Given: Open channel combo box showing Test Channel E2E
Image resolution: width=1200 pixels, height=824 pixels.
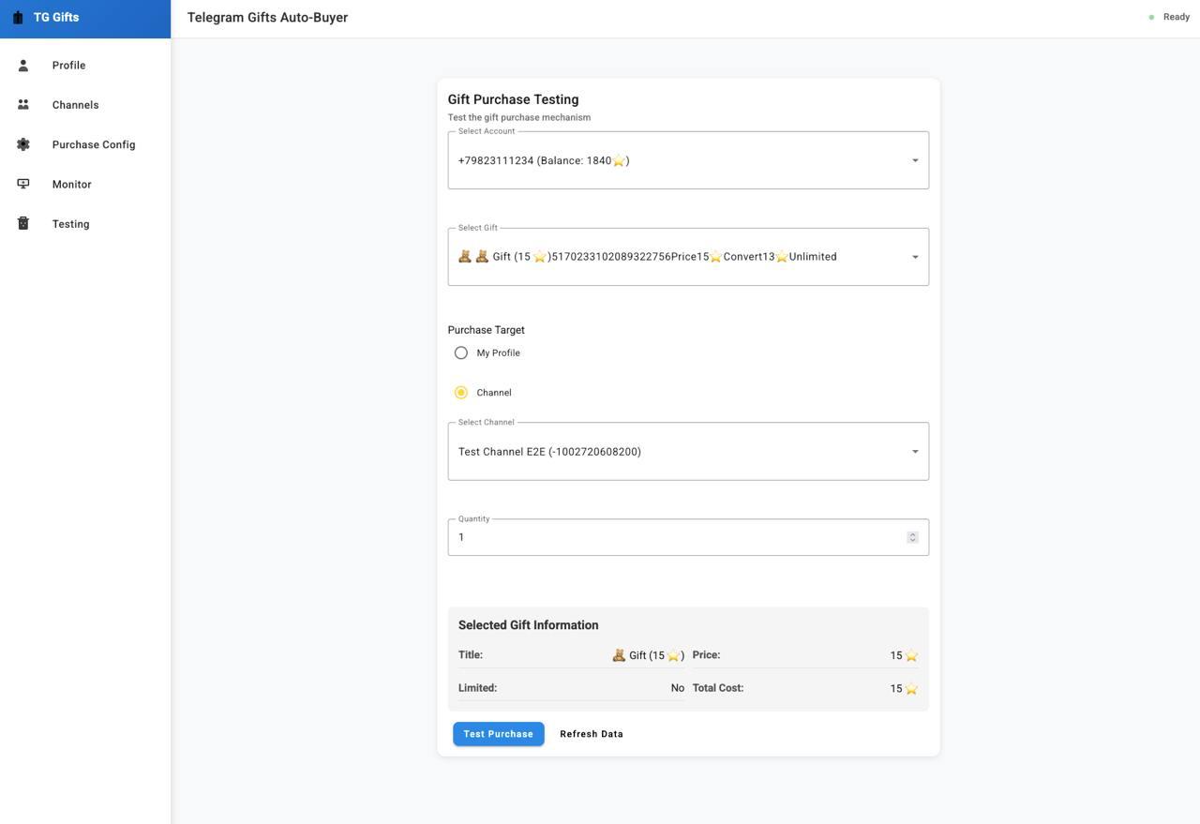Looking at the screenshot, I should (688, 452).
